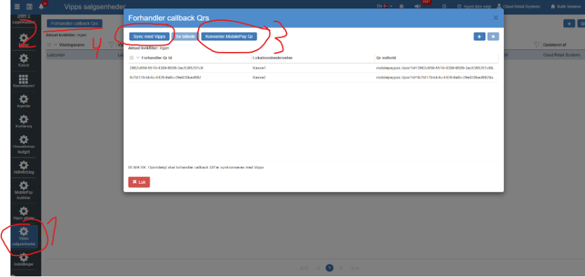Sort by Qr indhold column
585x277 pixels.
[386, 57]
